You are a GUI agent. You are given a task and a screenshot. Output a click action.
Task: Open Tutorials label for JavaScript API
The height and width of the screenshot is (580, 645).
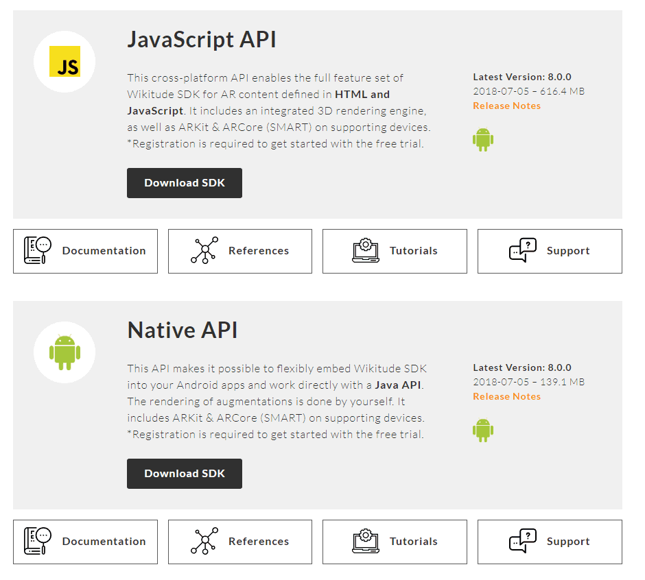click(413, 251)
